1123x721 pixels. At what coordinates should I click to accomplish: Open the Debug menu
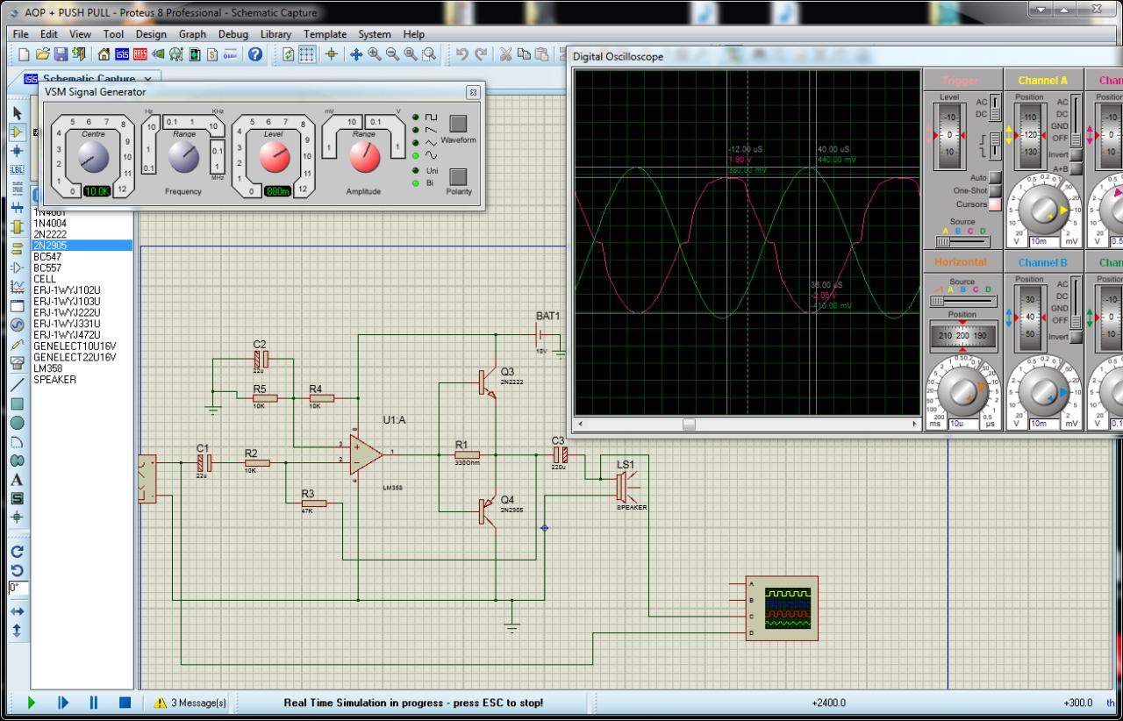pos(232,34)
